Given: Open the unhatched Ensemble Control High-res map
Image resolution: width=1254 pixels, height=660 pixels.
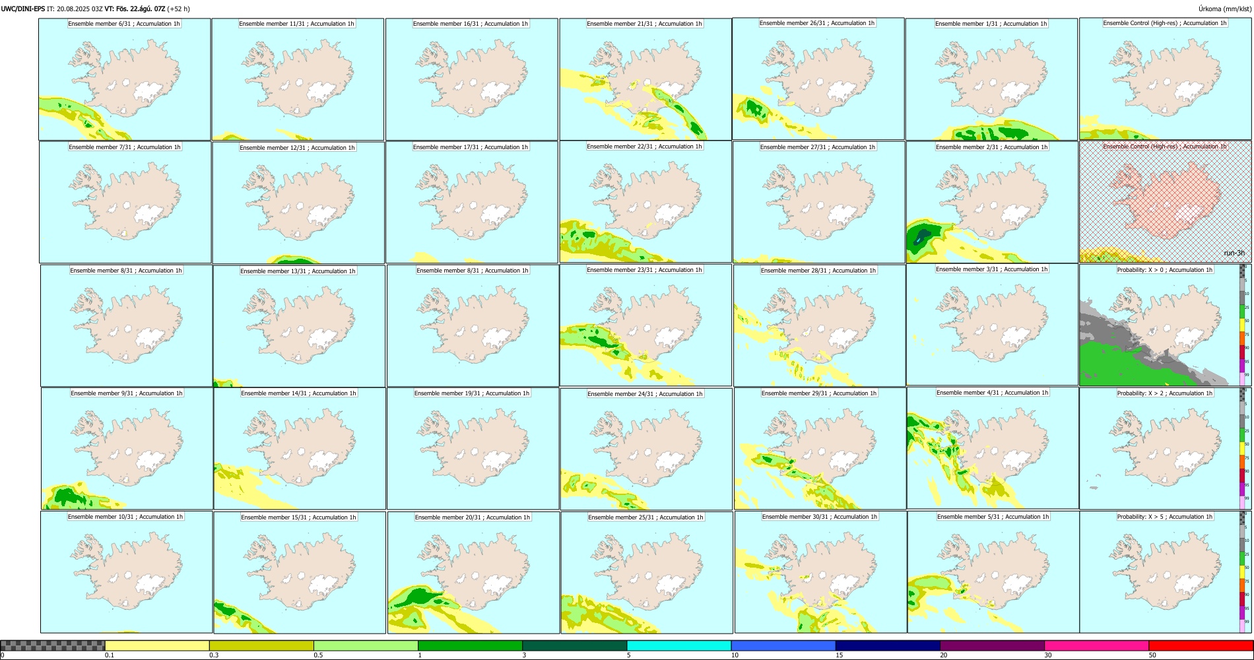Looking at the screenshot, I should 1165,79.
